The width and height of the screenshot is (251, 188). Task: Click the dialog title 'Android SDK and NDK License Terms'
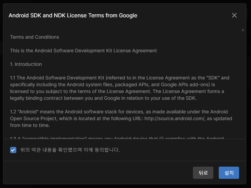[x=73, y=16]
